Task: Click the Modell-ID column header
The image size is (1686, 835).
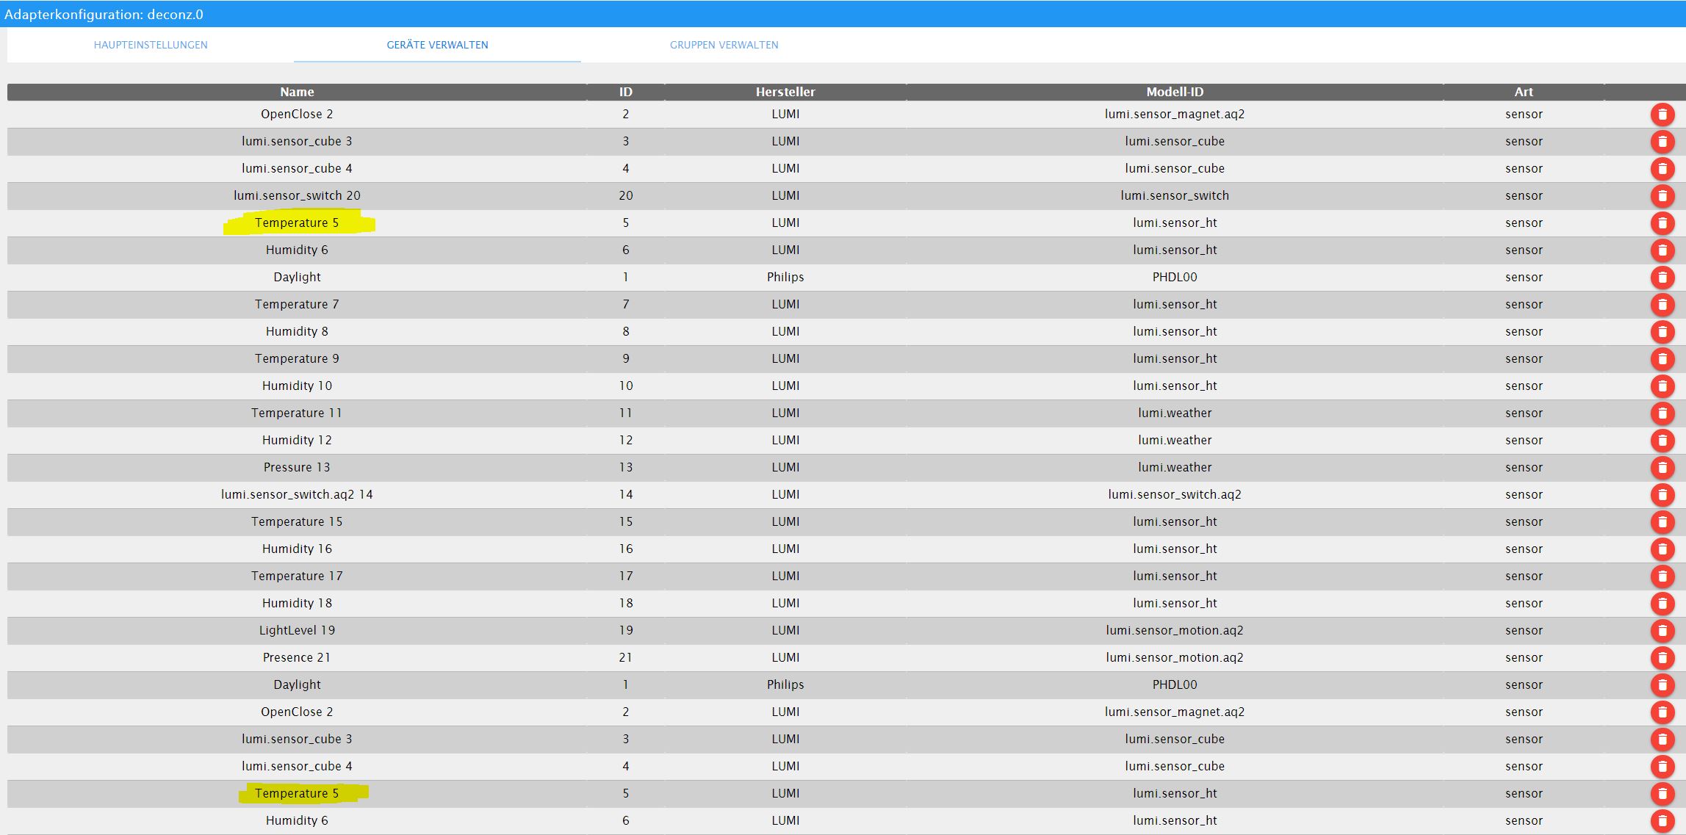Action: [1175, 92]
